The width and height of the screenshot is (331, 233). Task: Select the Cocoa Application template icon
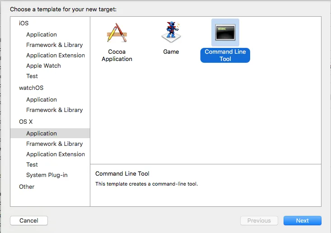pyautogui.click(x=117, y=33)
